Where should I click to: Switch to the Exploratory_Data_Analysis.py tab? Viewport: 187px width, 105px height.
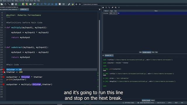(x=10, y=9)
